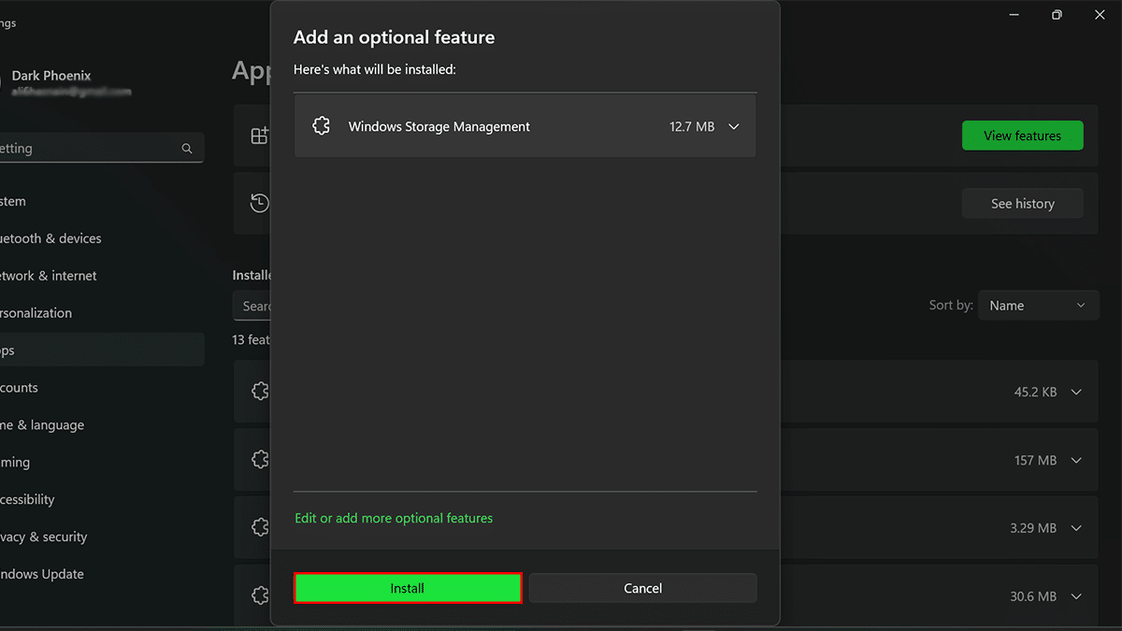Screen dimensions: 1122x631
Task: Expand the 157 MB feature row
Action: (x=1076, y=461)
